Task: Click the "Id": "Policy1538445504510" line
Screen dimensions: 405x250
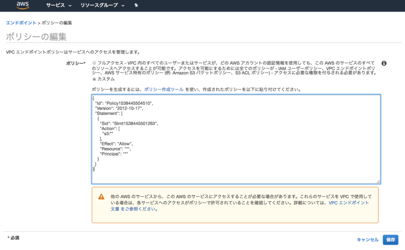Action: 124,103
